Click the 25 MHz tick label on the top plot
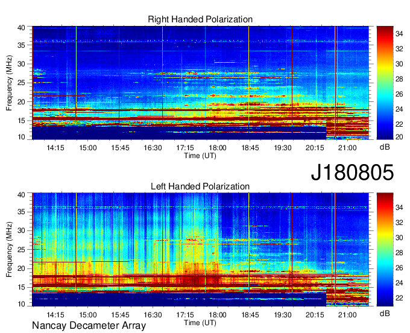 pyautogui.click(x=22, y=83)
